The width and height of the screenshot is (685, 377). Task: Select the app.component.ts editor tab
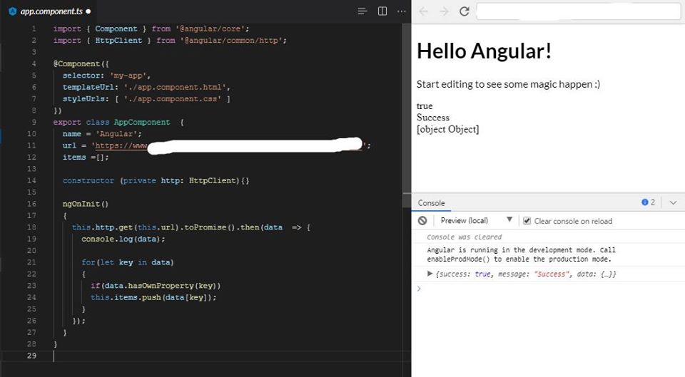tap(50, 11)
